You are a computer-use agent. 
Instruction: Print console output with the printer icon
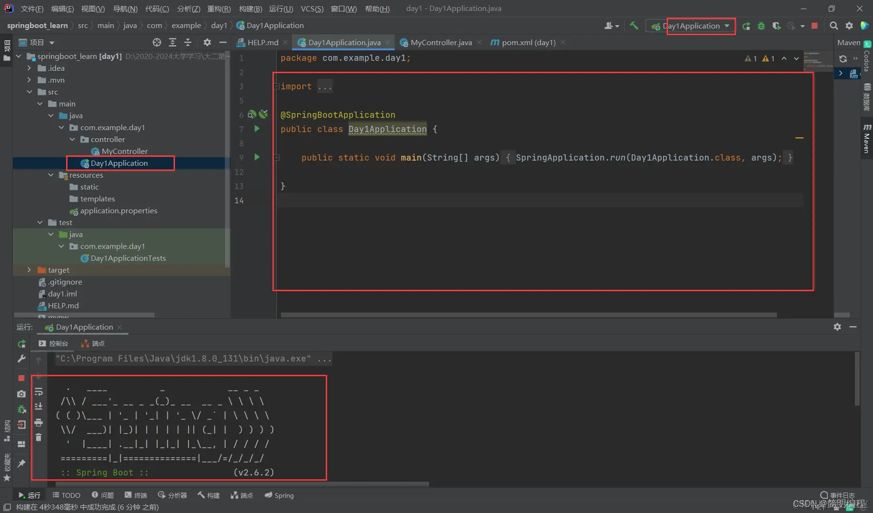point(39,422)
